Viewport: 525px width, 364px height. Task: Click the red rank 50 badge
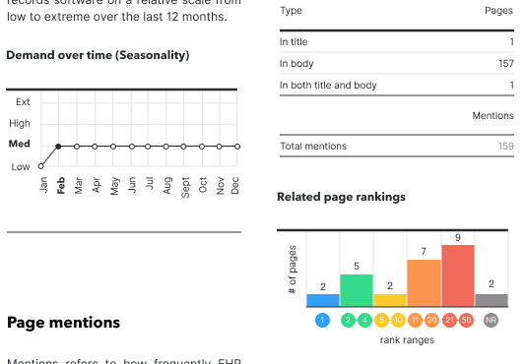(466, 320)
